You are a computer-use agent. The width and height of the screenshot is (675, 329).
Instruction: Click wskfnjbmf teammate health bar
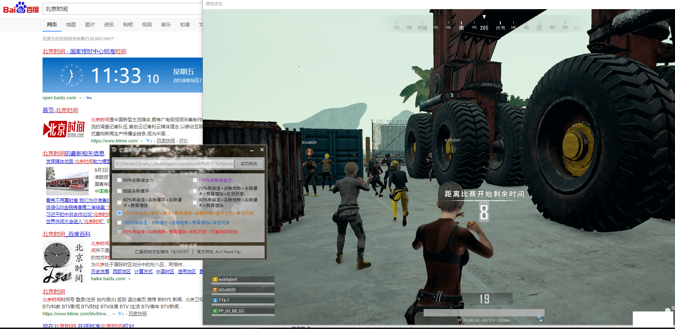click(243, 283)
